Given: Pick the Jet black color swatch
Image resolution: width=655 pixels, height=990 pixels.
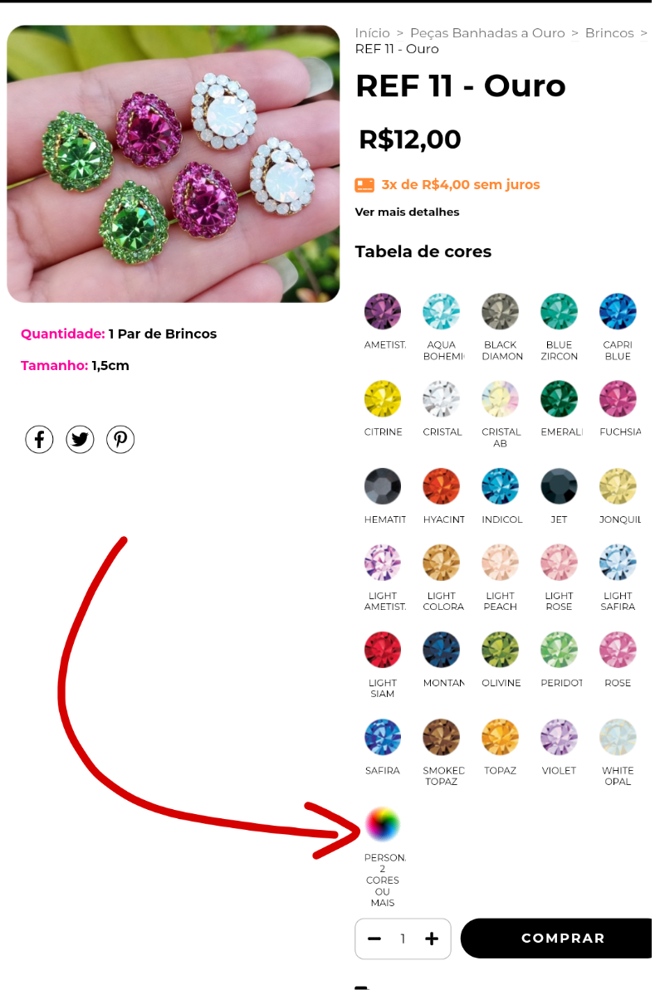Looking at the screenshot, I should (559, 486).
